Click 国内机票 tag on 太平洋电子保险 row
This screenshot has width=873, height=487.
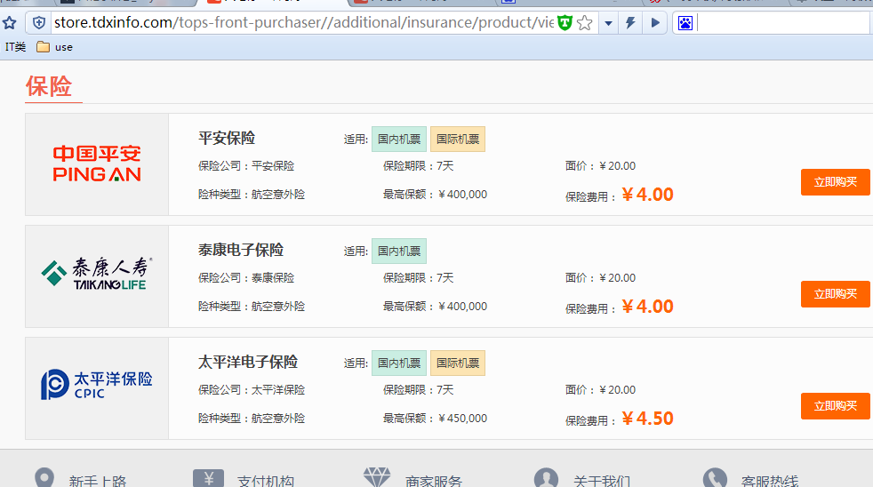click(399, 363)
